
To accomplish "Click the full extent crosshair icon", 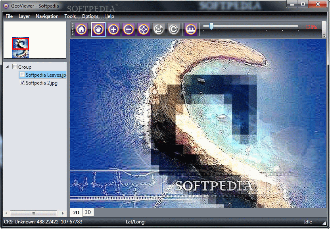I will [144, 29].
